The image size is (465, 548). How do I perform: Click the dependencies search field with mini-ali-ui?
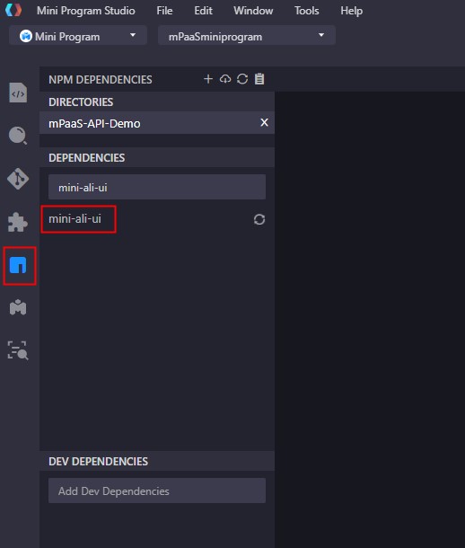(x=157, y=187)
